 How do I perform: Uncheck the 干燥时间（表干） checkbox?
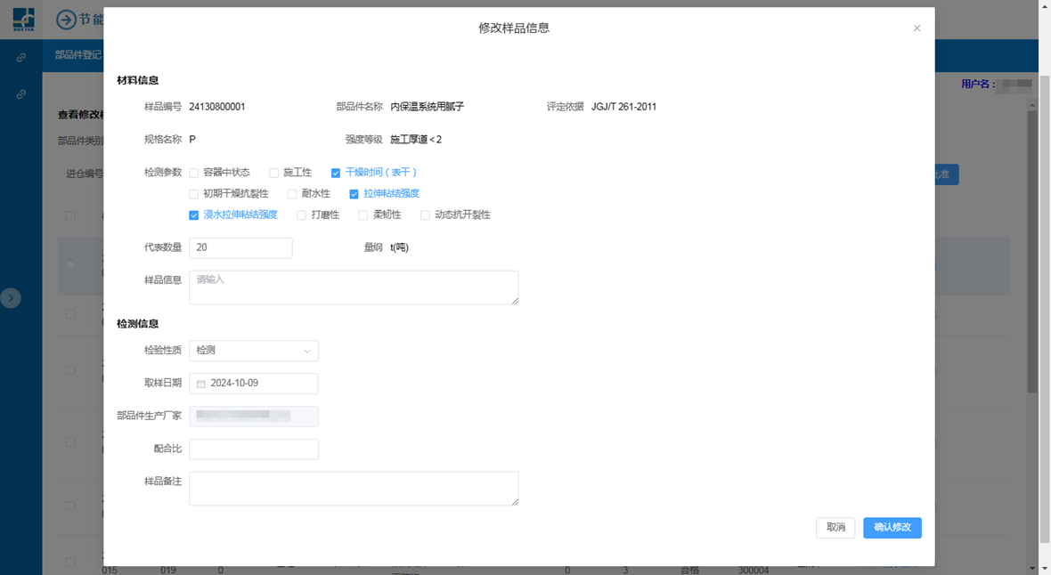(x=336, y=173)
